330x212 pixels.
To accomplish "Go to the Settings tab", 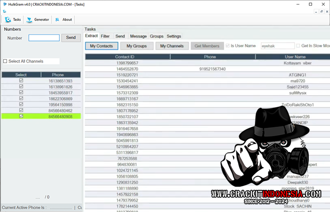I will [x=174, y=36].
